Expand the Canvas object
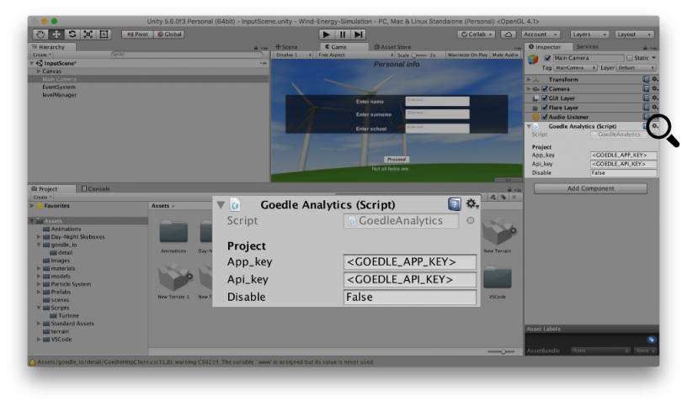Screen dimensions: 687x406 [39, 71]
